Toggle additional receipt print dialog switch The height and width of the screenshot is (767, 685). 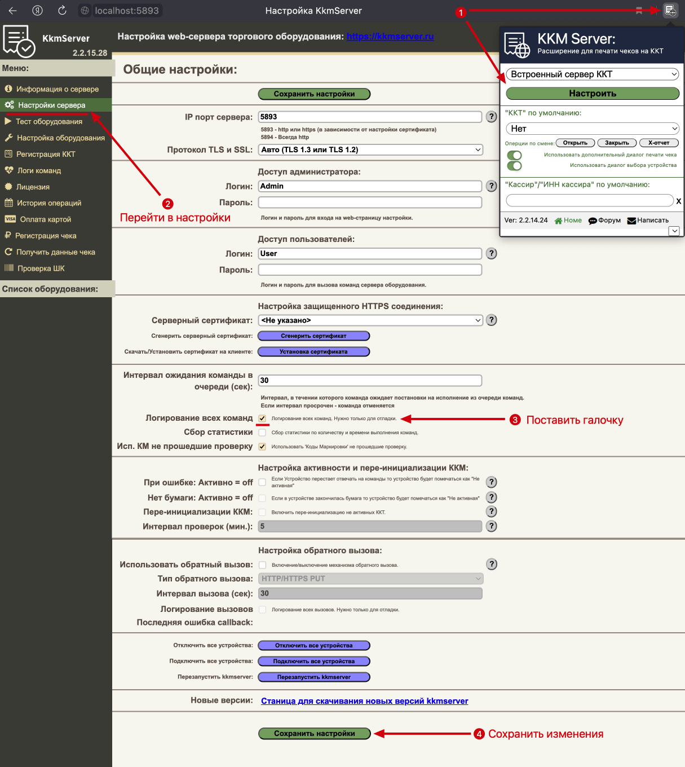point(514,155)
